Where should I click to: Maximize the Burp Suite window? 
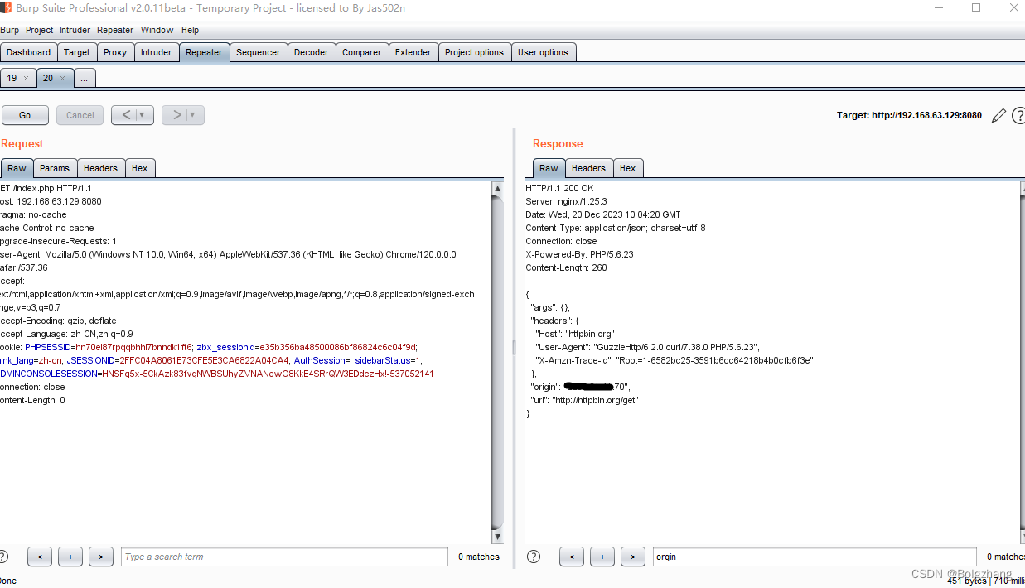tap(976, 7)
